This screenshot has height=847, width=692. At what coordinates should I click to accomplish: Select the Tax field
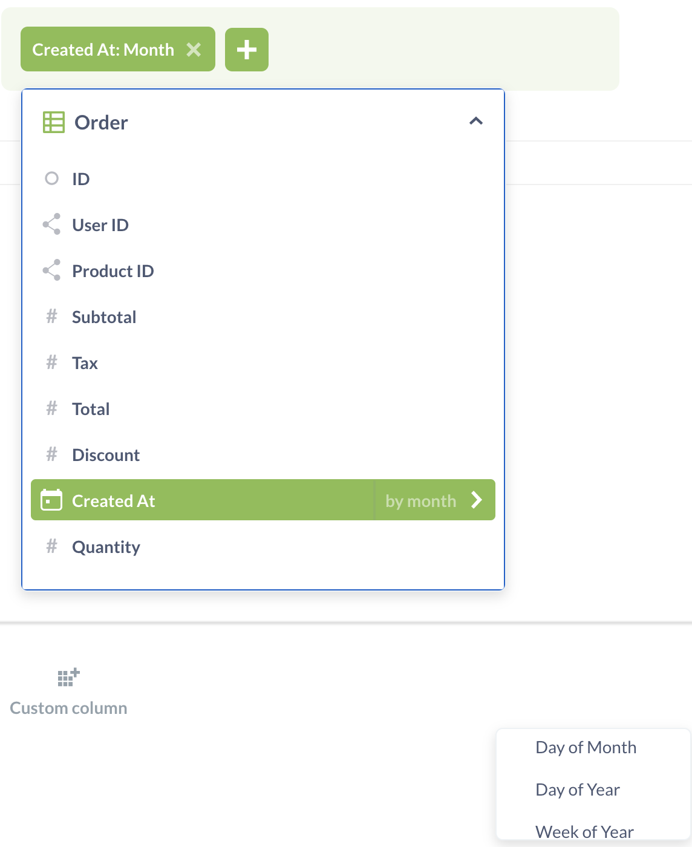click(85, 362)
